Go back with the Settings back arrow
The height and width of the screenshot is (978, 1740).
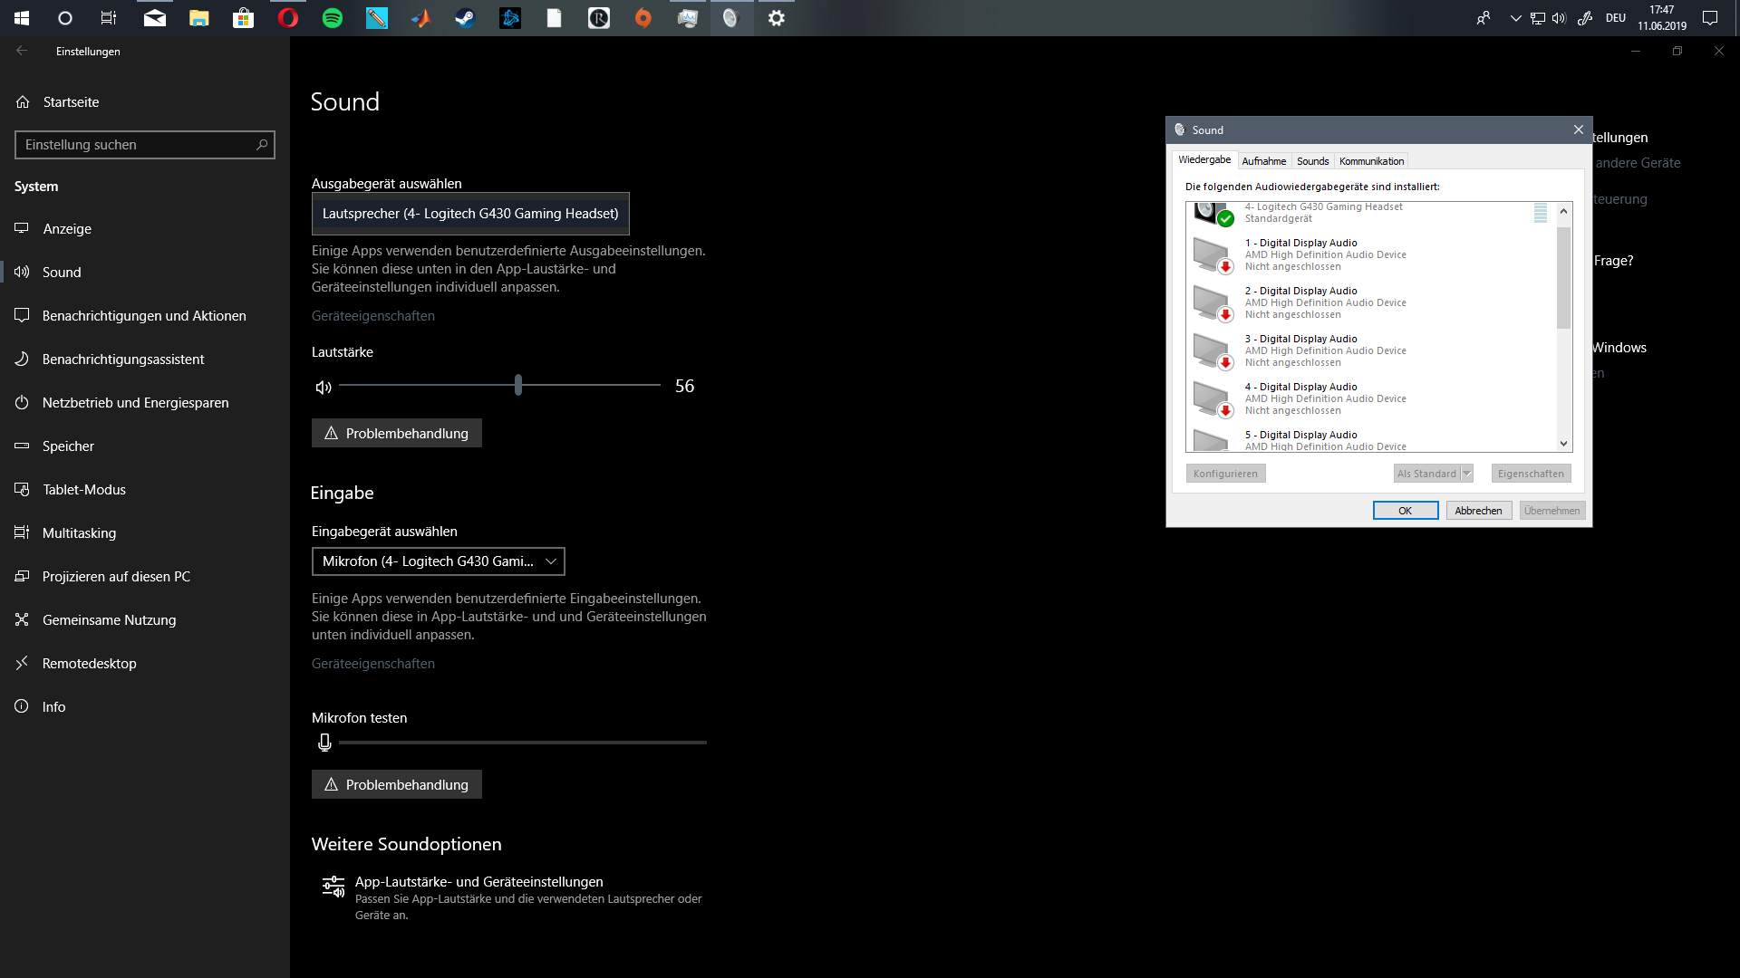tap(22, 51)
